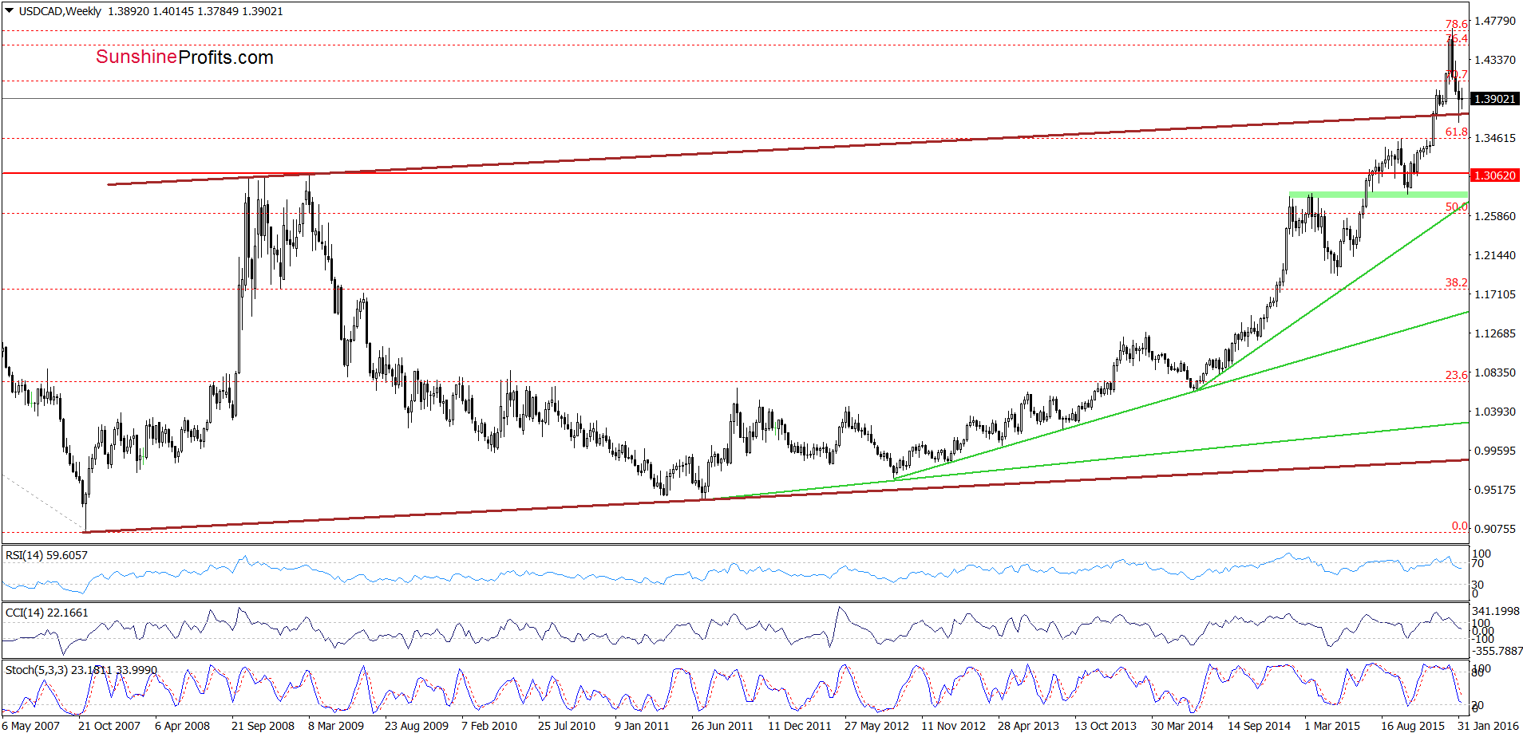Click the 61.8 Fibonacci level label
Viewport: 1523px width, 737px height.
[x=1457, y=132]
